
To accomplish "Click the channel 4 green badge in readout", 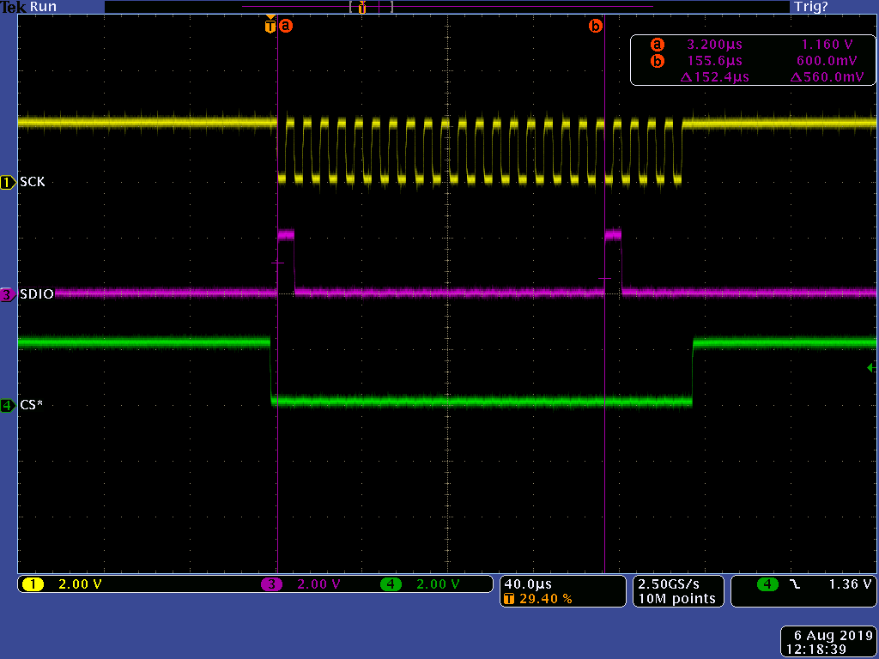I will coord(391,584).
